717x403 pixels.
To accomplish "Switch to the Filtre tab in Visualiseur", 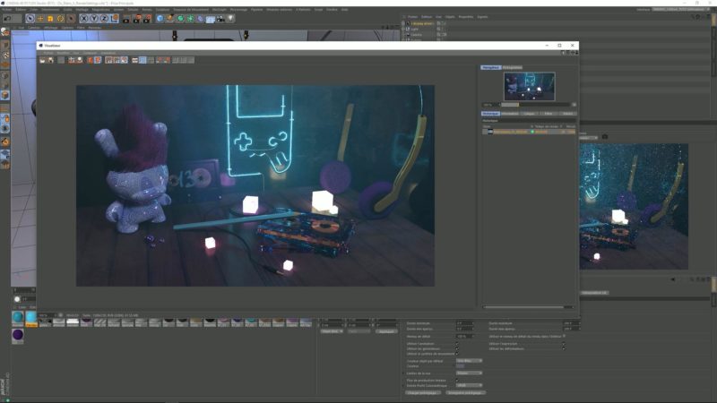I will click(x=549, y=114).
